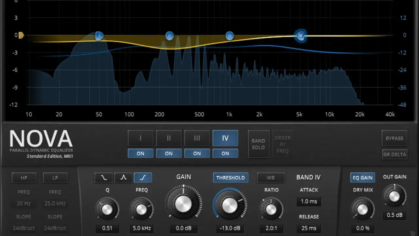This screenshot has height=236, width=419.
Task: Select band IV button
Action: [225, 138]
